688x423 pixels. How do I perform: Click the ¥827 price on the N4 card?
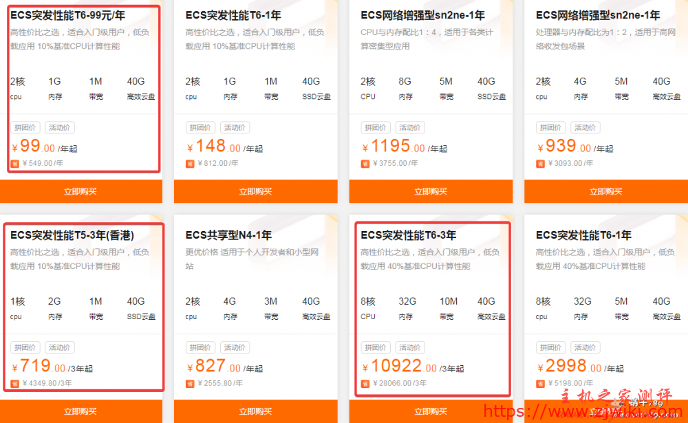(x=213, y=367)
